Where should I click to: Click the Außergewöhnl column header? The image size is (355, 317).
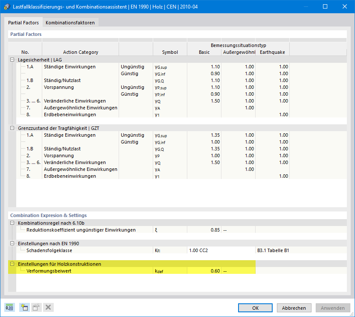(238, 52)
